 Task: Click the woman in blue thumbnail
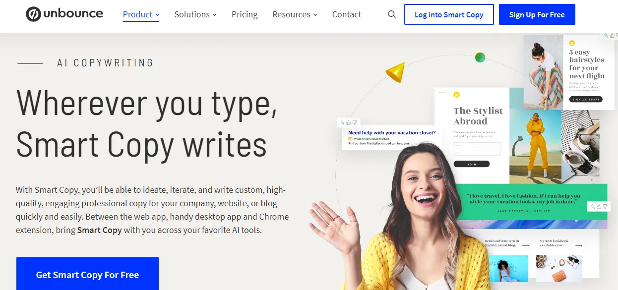[x=507, y=268]
